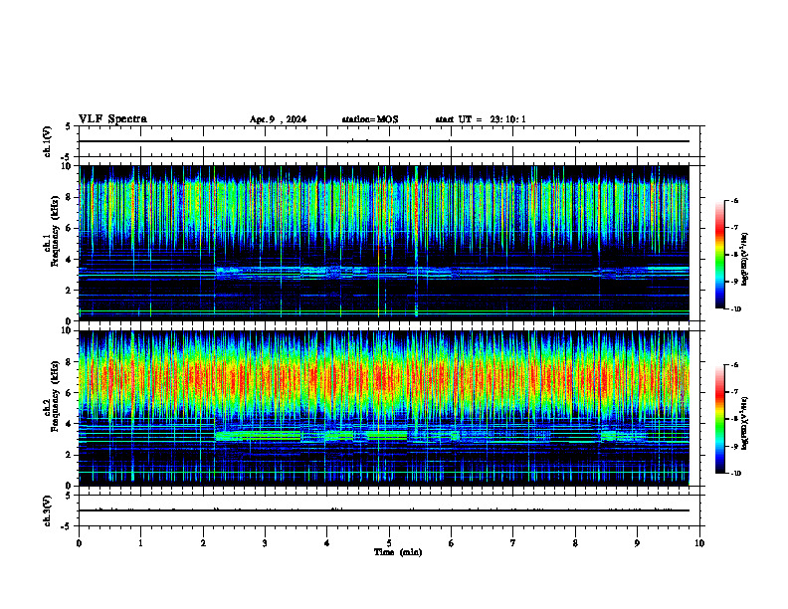Click the ch.1 voltage waveform trace
The image size is (788, 609).
click(384, 141)
